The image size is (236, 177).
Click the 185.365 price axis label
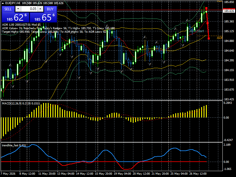pyautogui.click(x=229, y=22)
